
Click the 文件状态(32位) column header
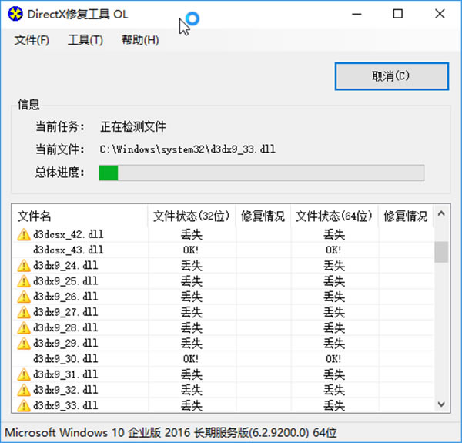(x=191, y=216)
